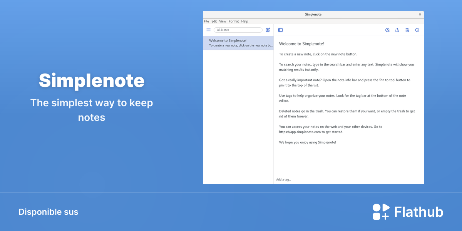Open the hamburger menu in Simplenote sidebar
462x231 pixels.
click(208, 30)
